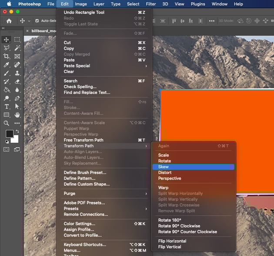
Task: Activate the Horizontal Type tool
Action: [x=7, y=106]
